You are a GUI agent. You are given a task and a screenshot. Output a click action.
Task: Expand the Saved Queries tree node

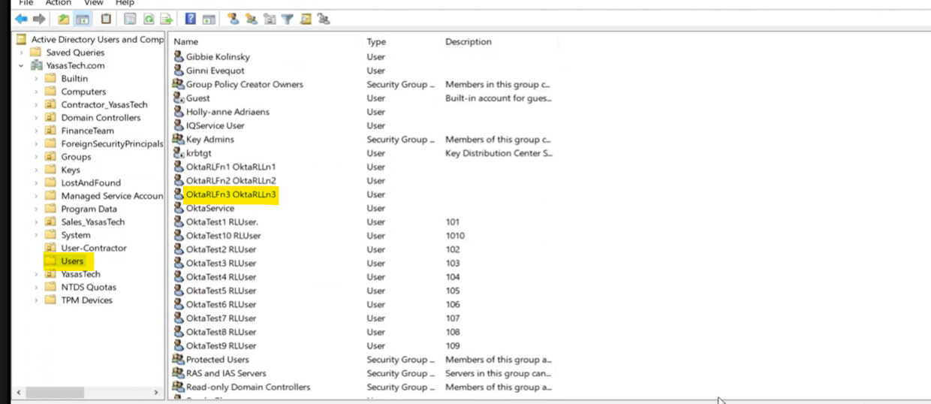(22, 53)
